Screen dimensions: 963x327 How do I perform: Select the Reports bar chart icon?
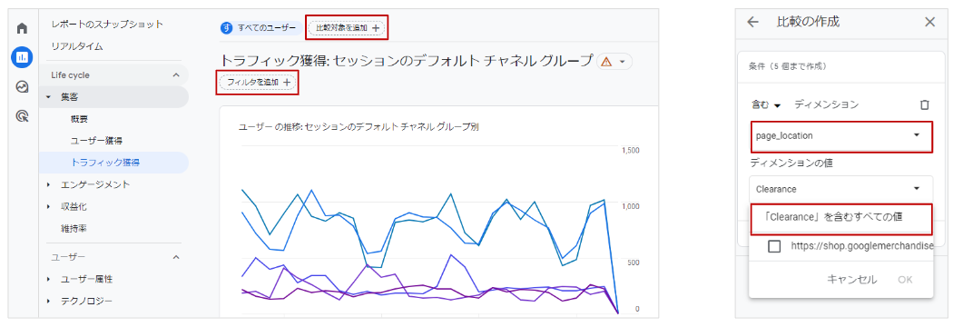pyautogui.click(x=22, y=57)
